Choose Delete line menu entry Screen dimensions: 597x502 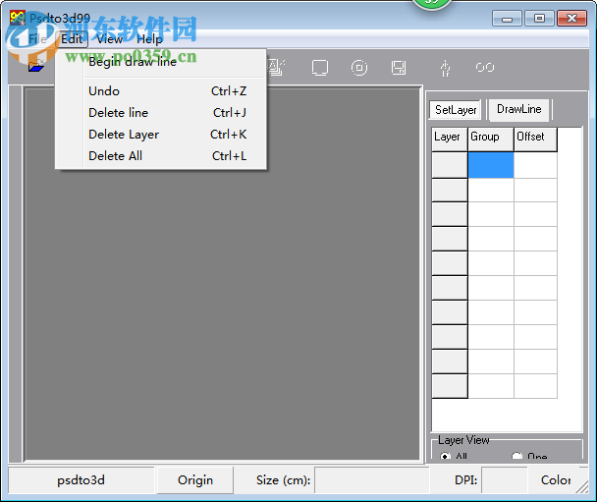(160, 113)
